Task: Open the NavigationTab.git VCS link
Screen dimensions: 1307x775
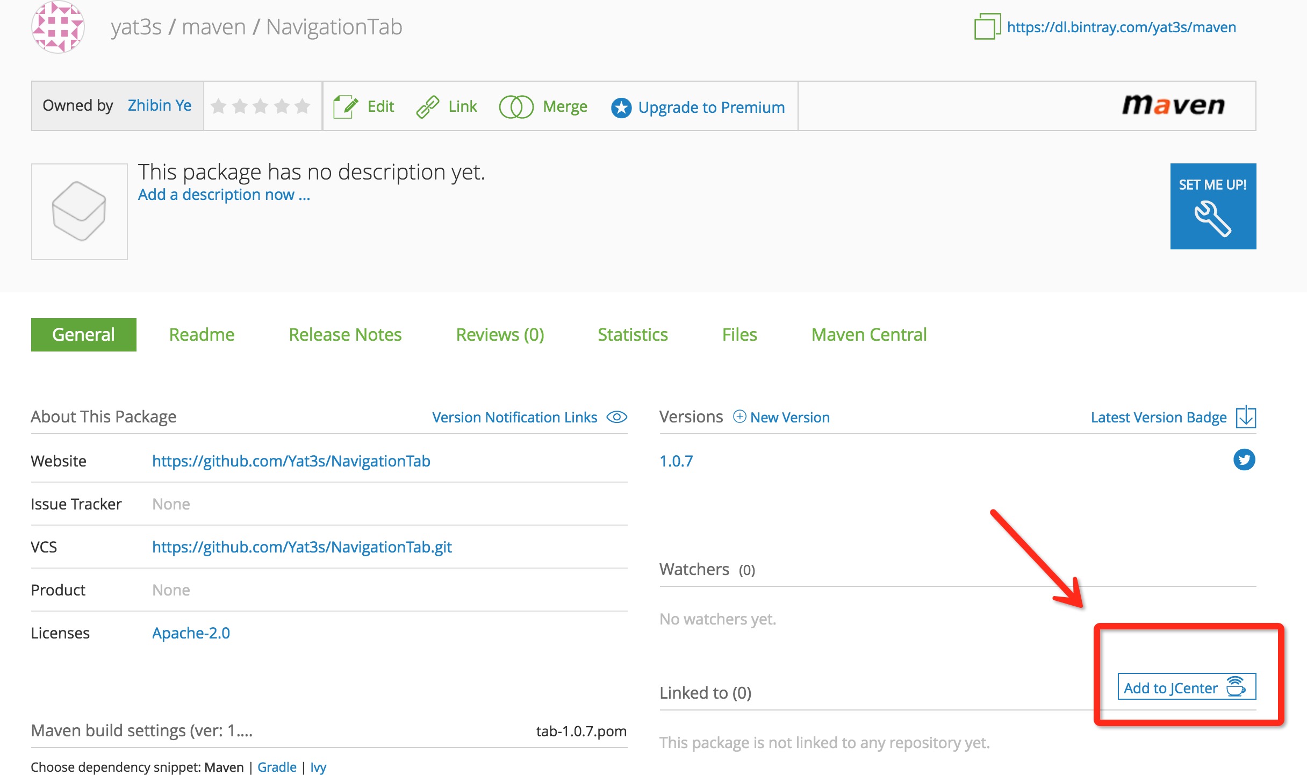Action: tap(301, 547)
